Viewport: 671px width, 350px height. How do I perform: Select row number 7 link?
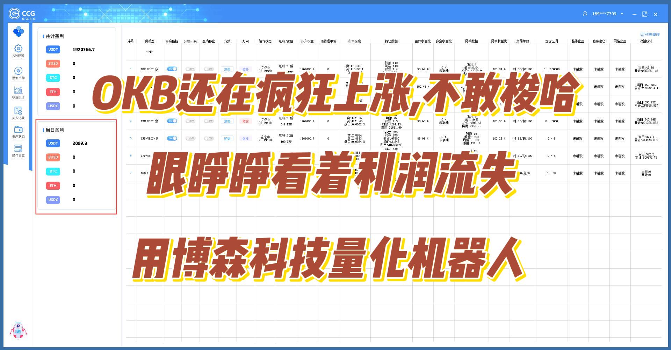[131, 173]
